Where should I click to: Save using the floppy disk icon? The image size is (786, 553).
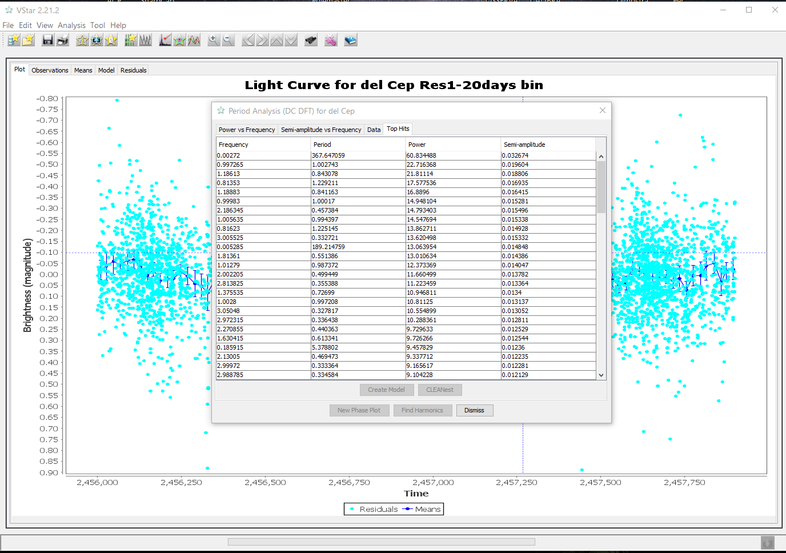[x=48, y=40]
